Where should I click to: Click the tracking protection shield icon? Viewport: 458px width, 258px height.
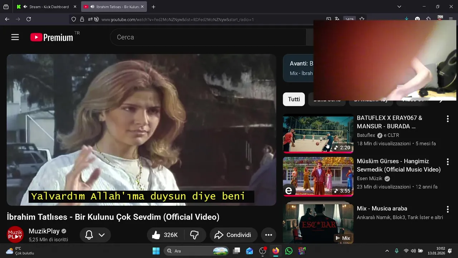(74, 19)
